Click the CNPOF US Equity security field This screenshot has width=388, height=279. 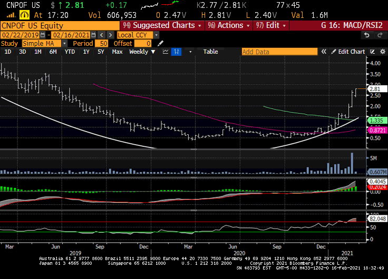(60, 25)
